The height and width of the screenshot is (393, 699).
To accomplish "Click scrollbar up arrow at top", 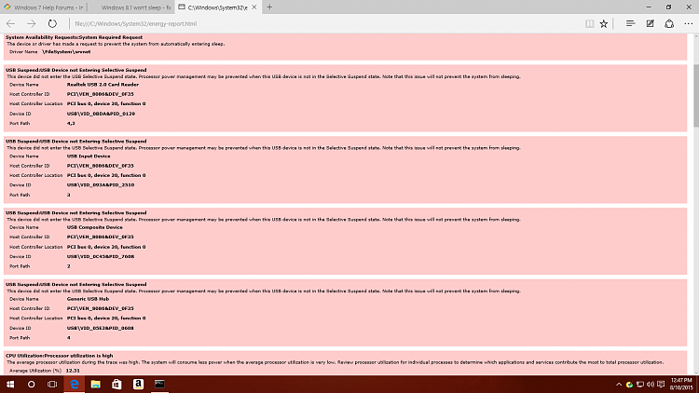I will point(696,36).
